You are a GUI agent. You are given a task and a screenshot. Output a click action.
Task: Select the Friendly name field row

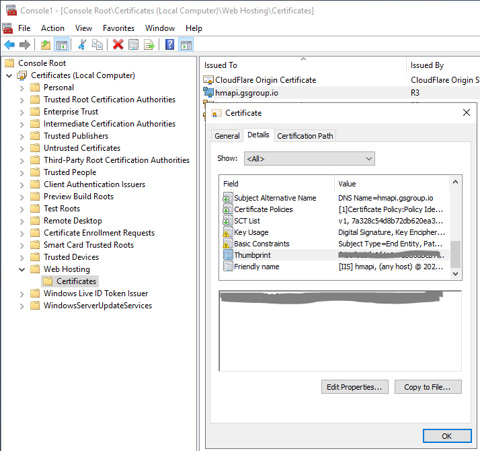(335, 267)
